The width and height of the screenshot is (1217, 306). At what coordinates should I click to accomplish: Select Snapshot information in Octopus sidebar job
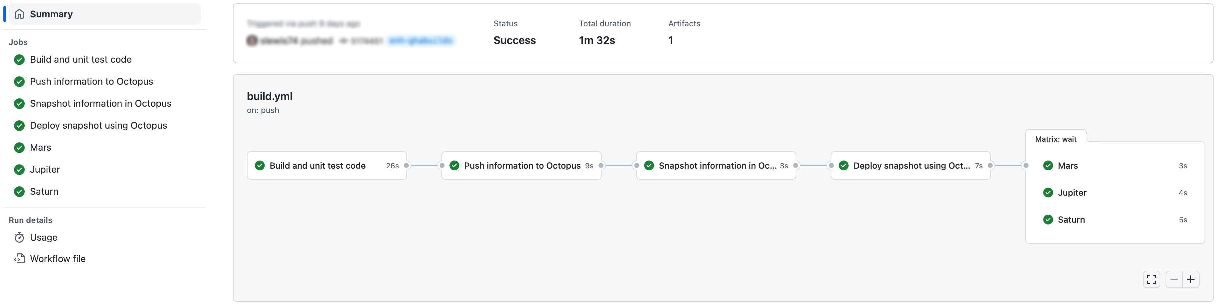pyautogui.click(x=100, y=103)
